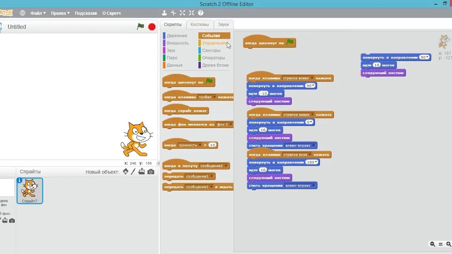Click the globe language icon
Screen dimensions: 452x254
[x=23, y=13]
